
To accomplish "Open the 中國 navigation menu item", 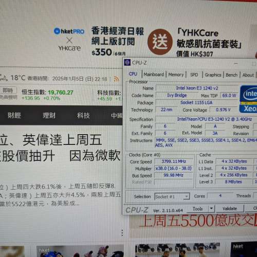I will coord(117,116).
